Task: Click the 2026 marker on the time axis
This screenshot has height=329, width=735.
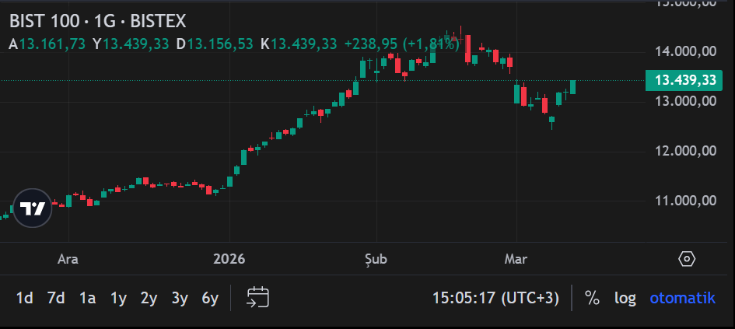Action: (229, 259)
